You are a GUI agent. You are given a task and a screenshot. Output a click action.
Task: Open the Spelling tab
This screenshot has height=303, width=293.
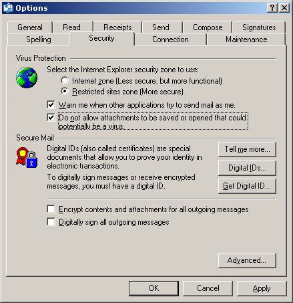tap(39, 39)
